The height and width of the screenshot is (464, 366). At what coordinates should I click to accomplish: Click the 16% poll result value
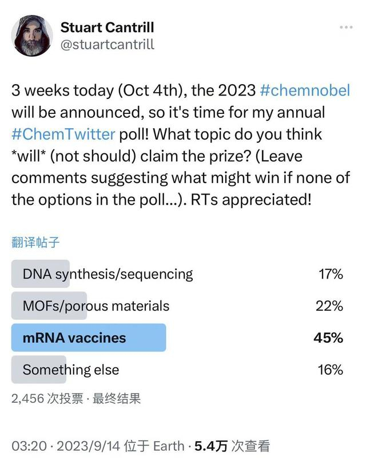tap(330, 370)
